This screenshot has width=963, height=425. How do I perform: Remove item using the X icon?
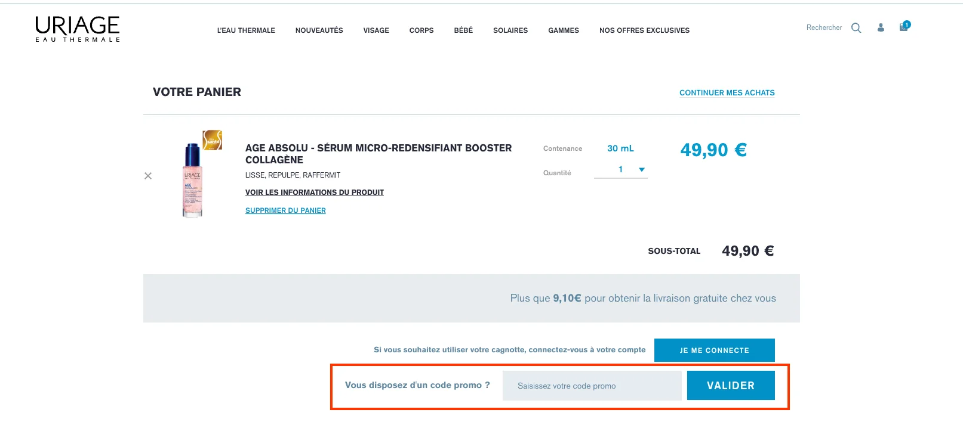coord(148,176)
